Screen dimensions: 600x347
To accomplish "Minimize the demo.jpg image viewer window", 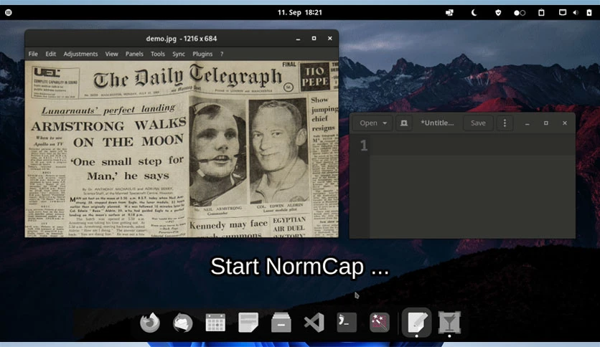I will click(298, 39).
